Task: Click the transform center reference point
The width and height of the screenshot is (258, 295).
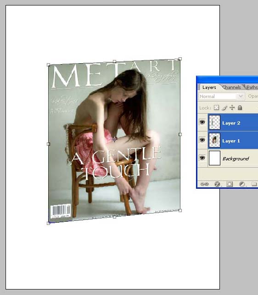Action: 114,139
